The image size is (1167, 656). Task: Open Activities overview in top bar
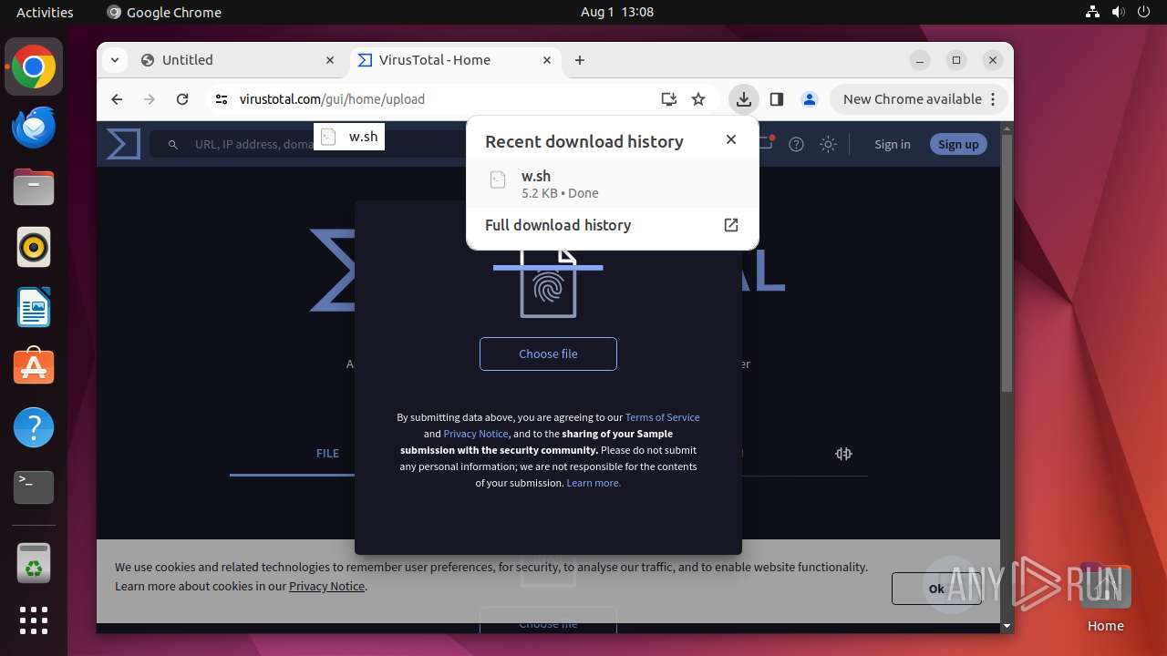[x=45, y=12]
